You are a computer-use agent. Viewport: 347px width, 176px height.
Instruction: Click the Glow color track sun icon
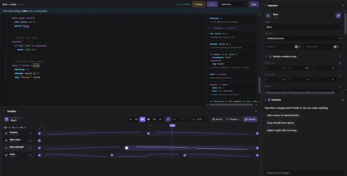click(x=6, y=141)
